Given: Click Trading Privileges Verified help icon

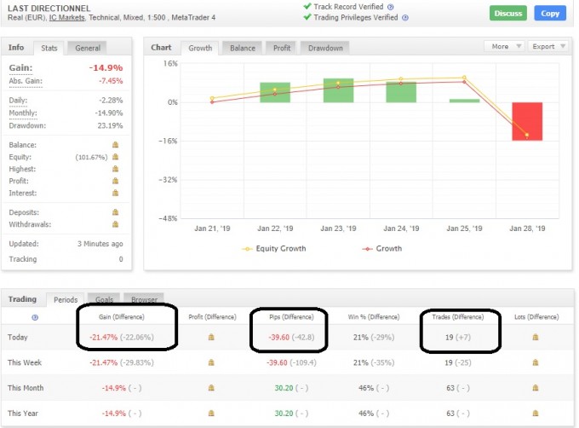Looking at the screenshot, I should [x=405, y=18].
